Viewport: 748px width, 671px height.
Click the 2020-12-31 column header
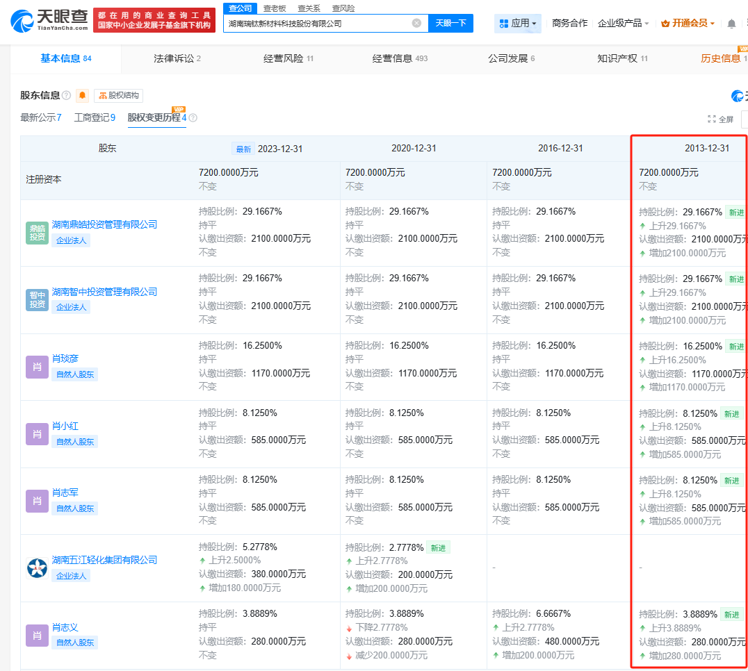point(414,148)
